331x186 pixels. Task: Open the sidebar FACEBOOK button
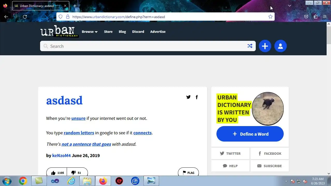[270, 153]
